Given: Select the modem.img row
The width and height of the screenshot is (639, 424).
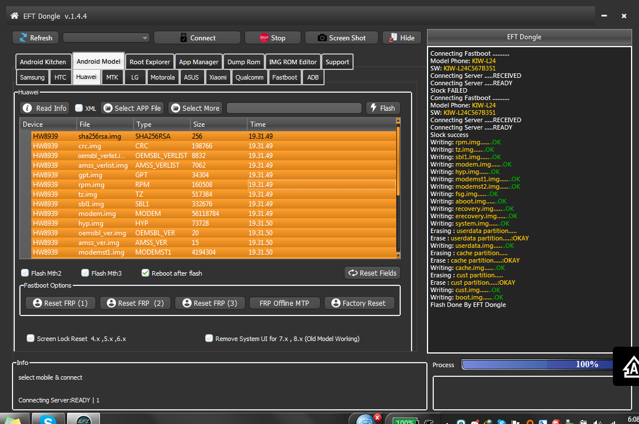Looking at the screenshot, I should tap(213, 214).
